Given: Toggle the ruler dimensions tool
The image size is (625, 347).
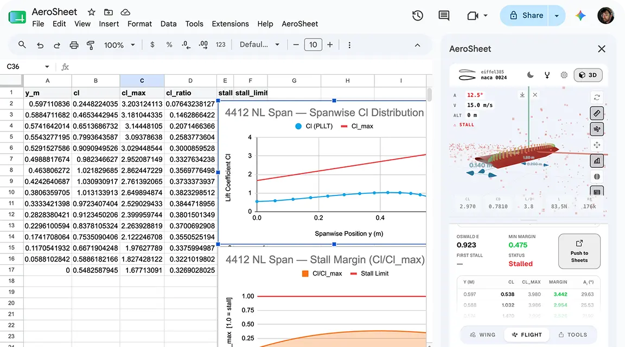Looking at the screenshot, I should click(x=597, y=114).
